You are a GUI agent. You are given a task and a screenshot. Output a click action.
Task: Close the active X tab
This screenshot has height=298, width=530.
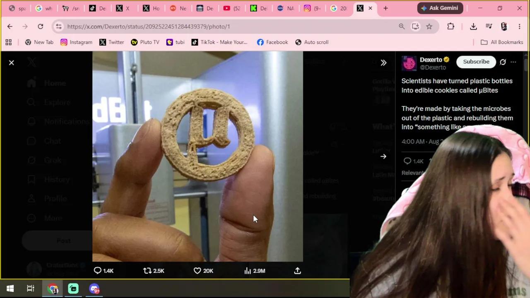coord(370,8)
